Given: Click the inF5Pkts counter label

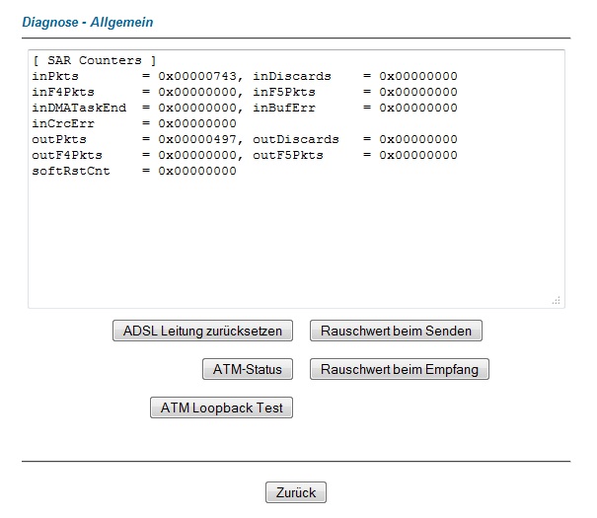Looking at the screenshot, I should [284, 92].
